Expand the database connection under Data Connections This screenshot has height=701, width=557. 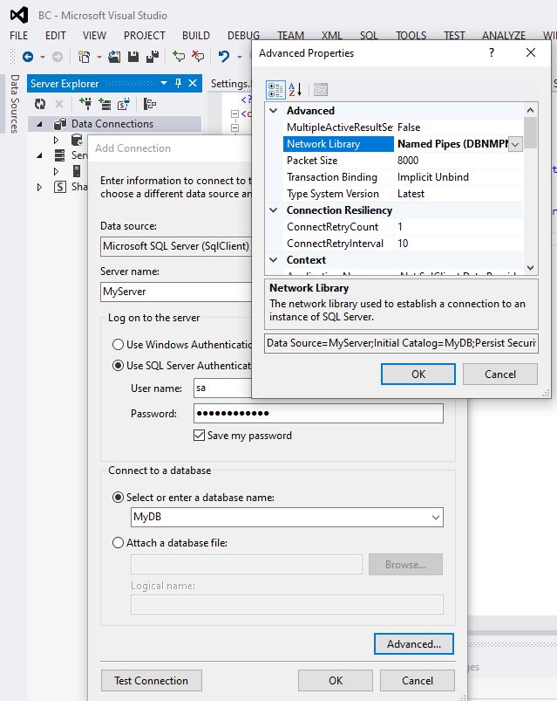point(56,140)
